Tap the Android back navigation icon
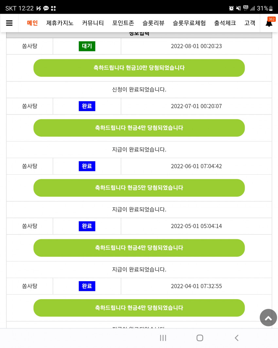The height and width of the screenshot is (348, 278). click(x=236, y=338)
